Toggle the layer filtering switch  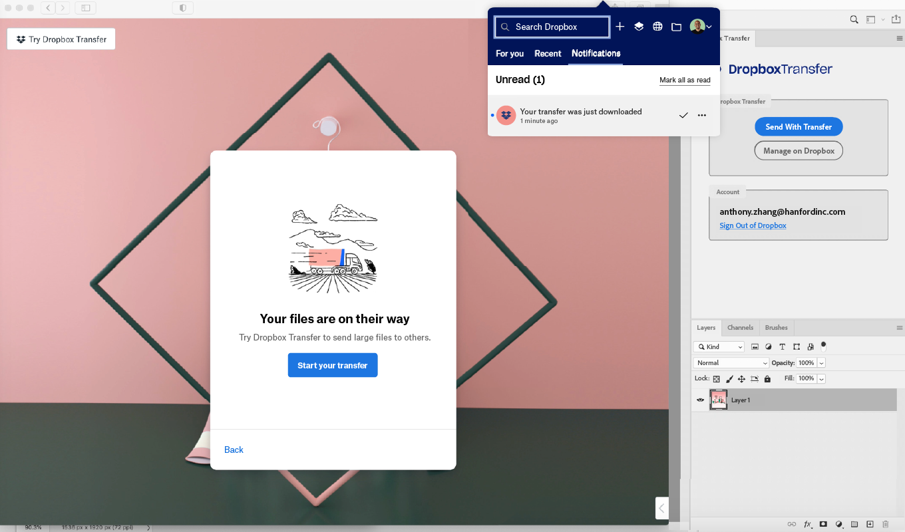tap(823, 346)
